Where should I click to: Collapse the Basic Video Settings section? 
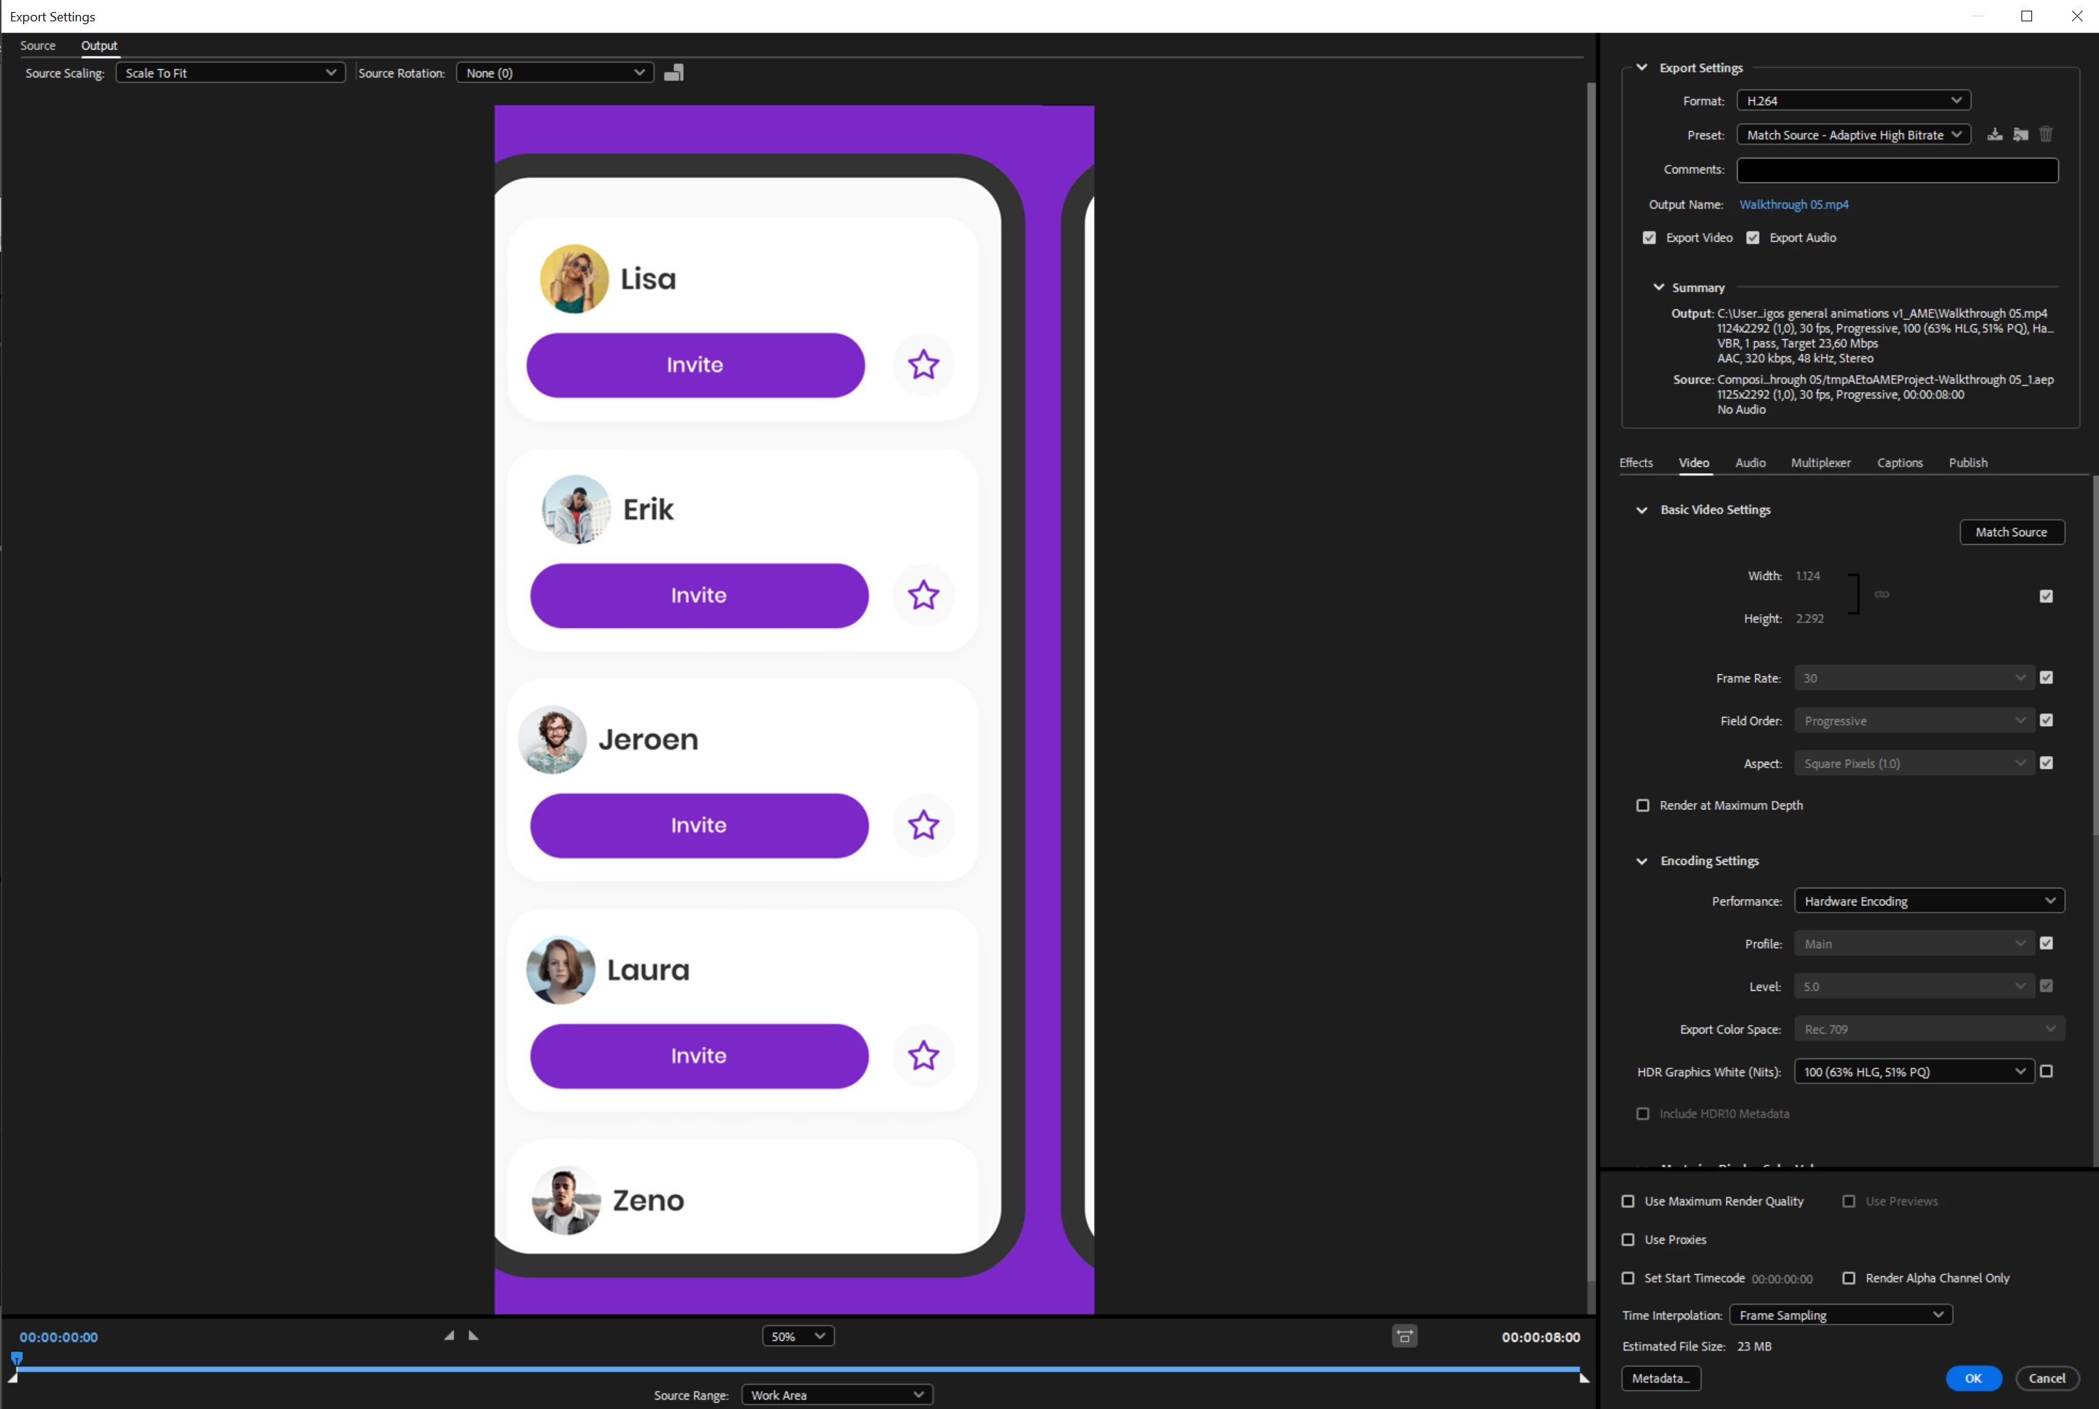1641,509
